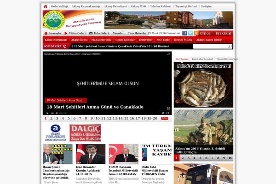
Task: Open Akkuş Belediyesi link
Action: [x=115, y=6]
